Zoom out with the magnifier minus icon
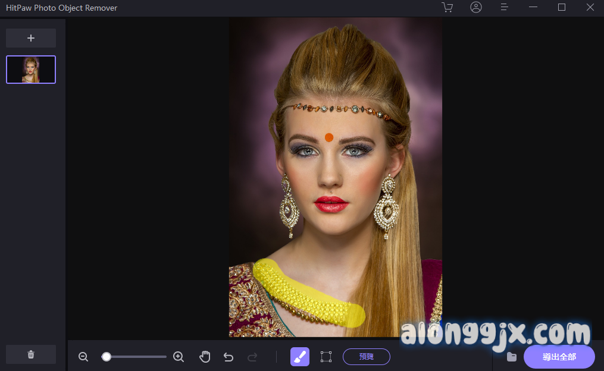 pos(83,357)
